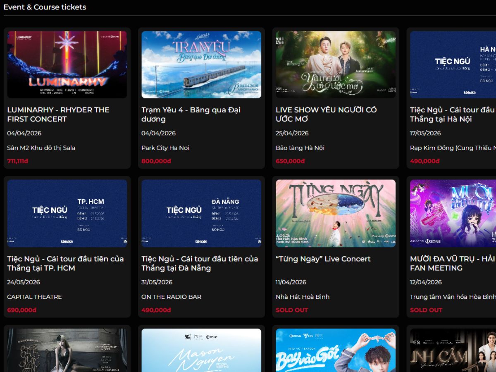Image resolution: width=496 pixels, height=372 pixels.
Task: Click the 'Event & Course tickets' heading
Action: click(45, 7)
